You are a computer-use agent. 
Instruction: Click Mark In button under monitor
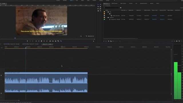30,41
